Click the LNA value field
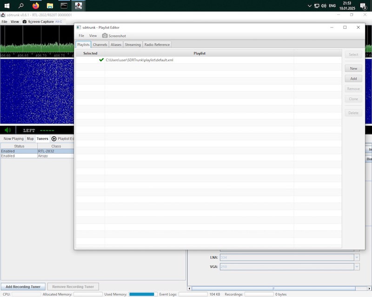The width and height of the screenshot is (372, 297). [287, 258]
